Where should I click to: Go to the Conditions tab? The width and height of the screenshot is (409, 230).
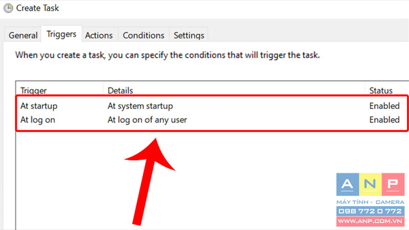click(x=144, y=35)
